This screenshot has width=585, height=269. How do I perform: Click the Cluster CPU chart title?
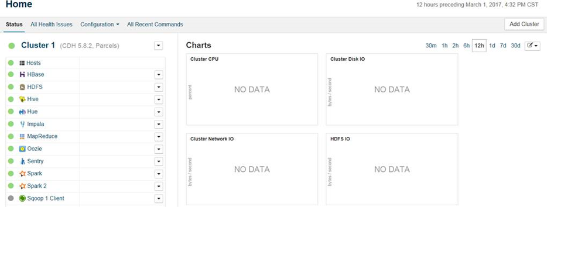pos(204,59)
